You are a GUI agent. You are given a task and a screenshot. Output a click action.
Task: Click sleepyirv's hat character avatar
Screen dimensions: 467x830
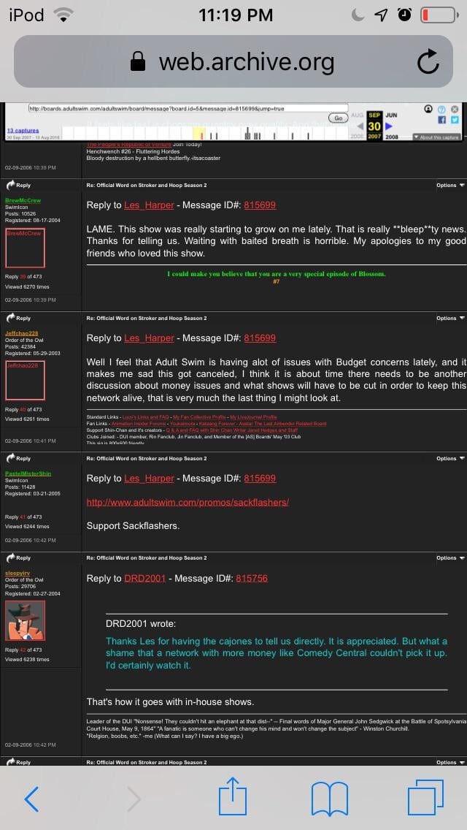pyautogui.click(x=25, y=620)
